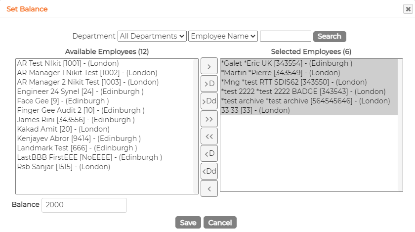Click the single left arrow remove button
The width and height of the screenshot is (415, 232).
point(209,188)
